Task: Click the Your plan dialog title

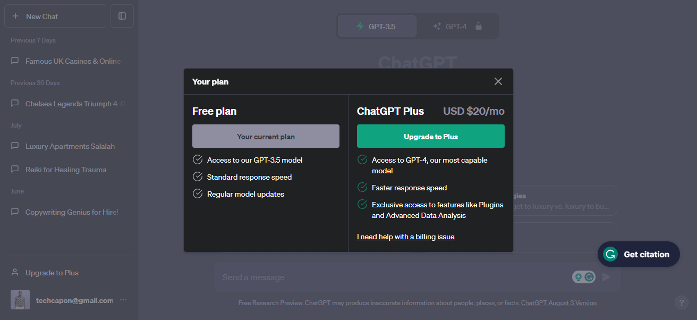Action: point(210,81)
